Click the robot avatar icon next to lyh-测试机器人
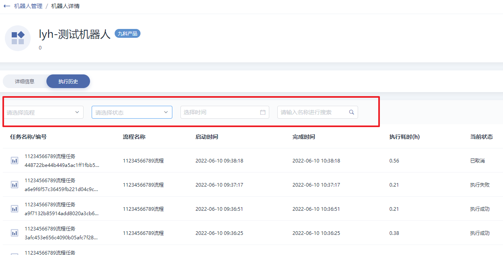This screenshot has width=503, height=255. point(18,38)
